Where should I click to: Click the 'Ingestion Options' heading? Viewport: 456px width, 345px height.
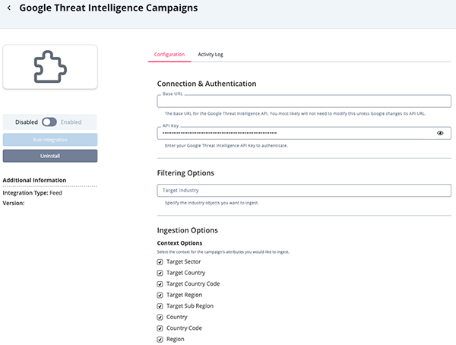click(187, 230)
